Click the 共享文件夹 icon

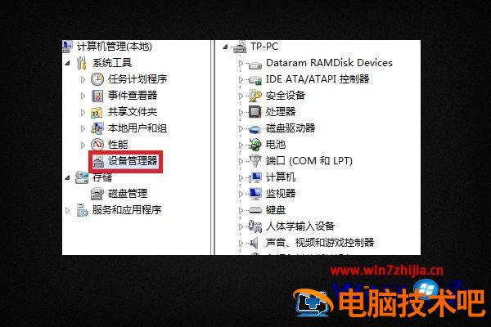[x=97, y=112]
